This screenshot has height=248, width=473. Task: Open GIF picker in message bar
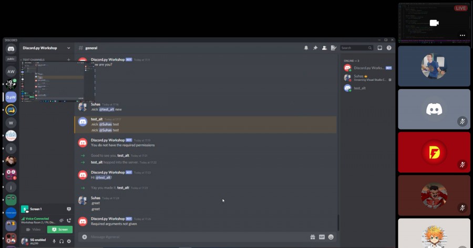(322, 237)
